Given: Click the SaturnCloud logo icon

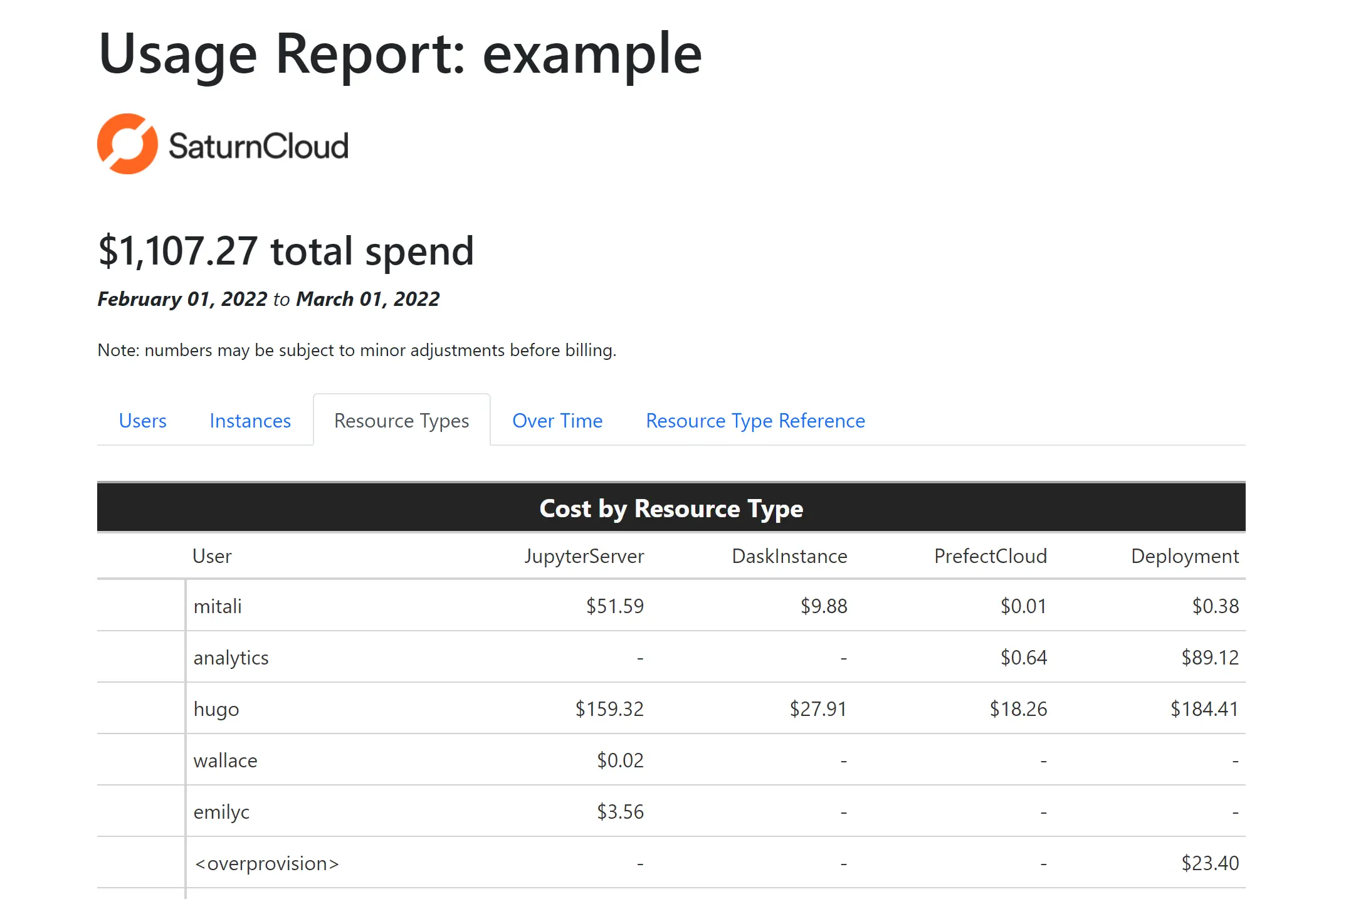Looking at the screenshot, I should [125, 144].
